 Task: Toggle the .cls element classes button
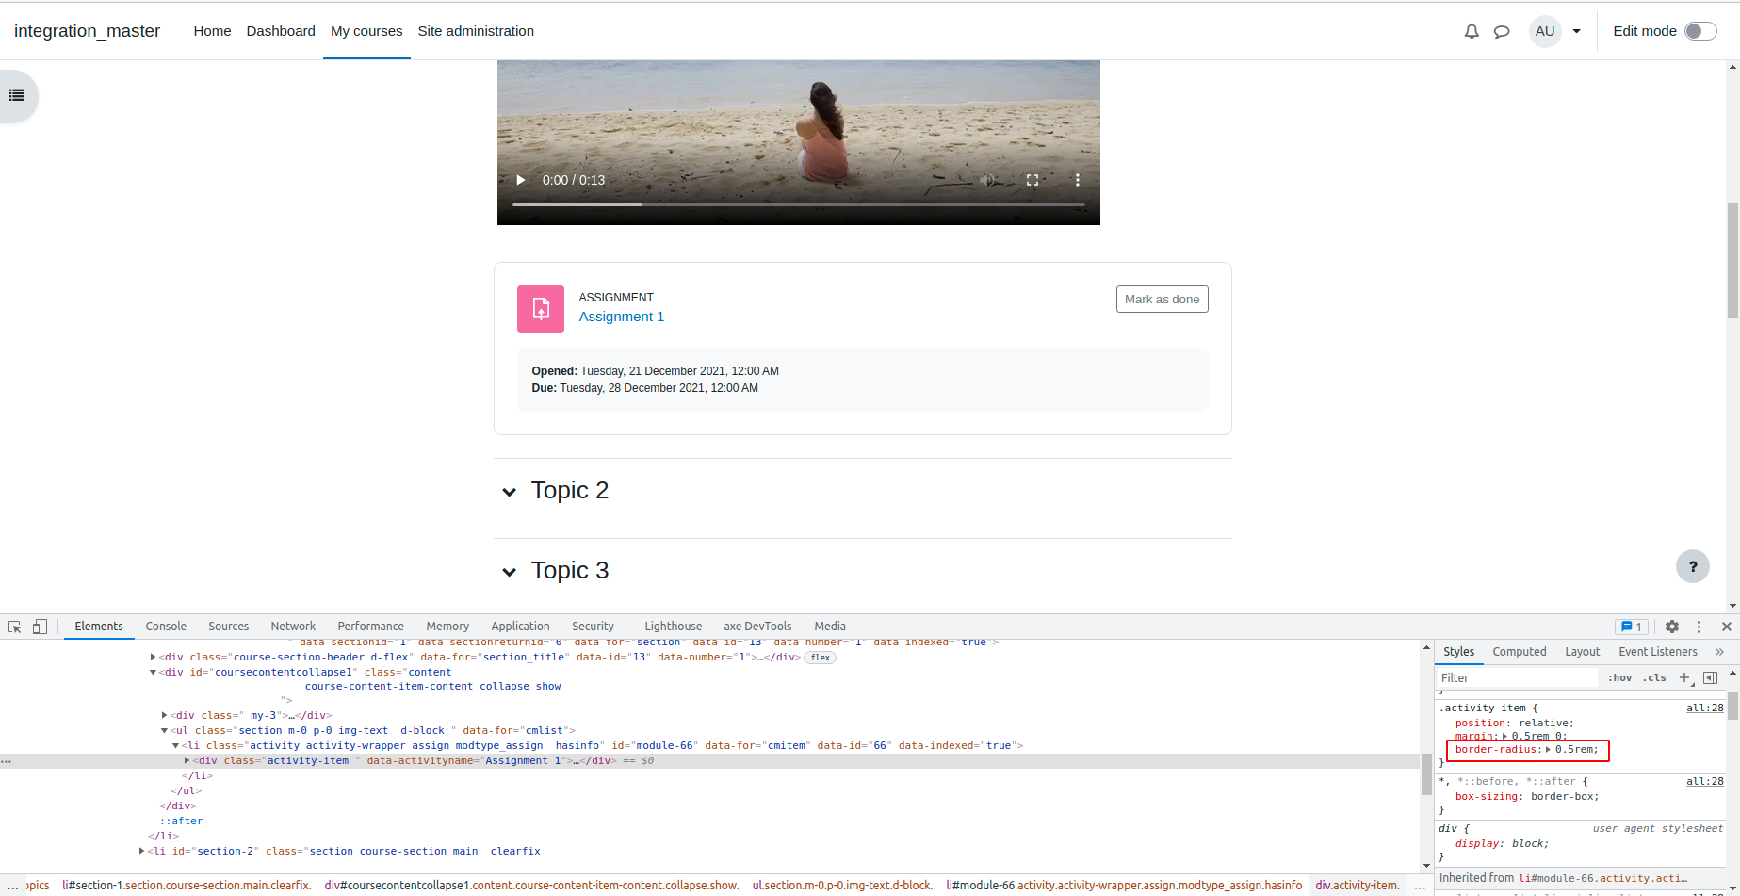(1654, 677)
